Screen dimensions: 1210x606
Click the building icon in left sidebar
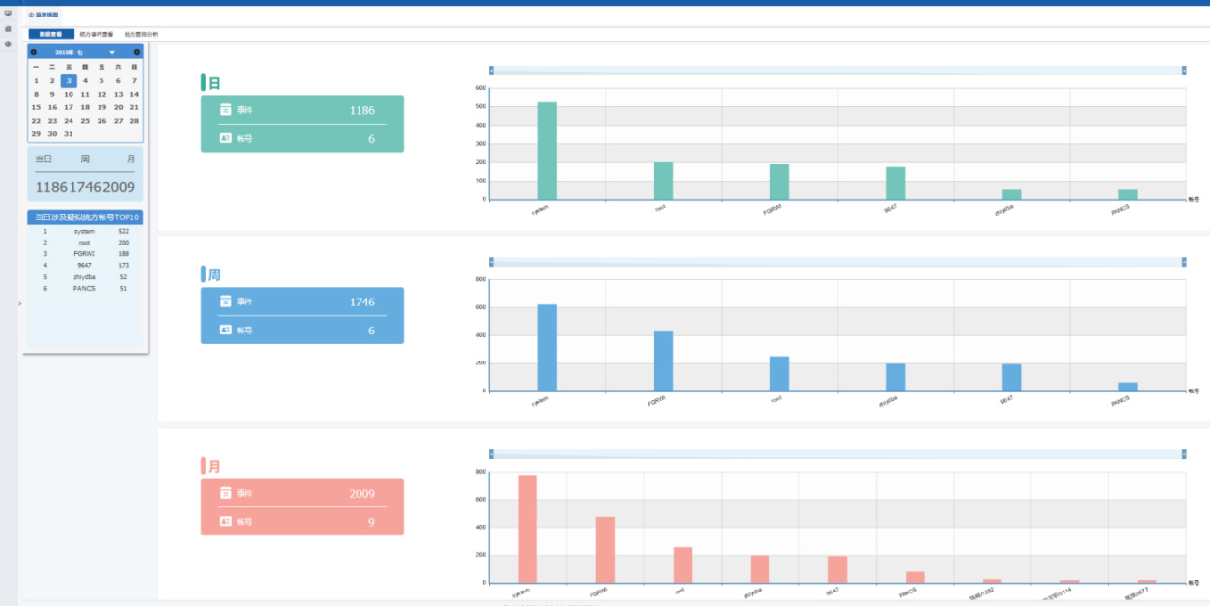[x=8, y=29]
